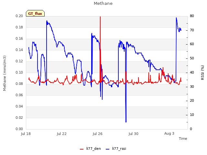Click the 0.10 left axis value
Viewport: 207px width, 155px height.
(19, 73)
